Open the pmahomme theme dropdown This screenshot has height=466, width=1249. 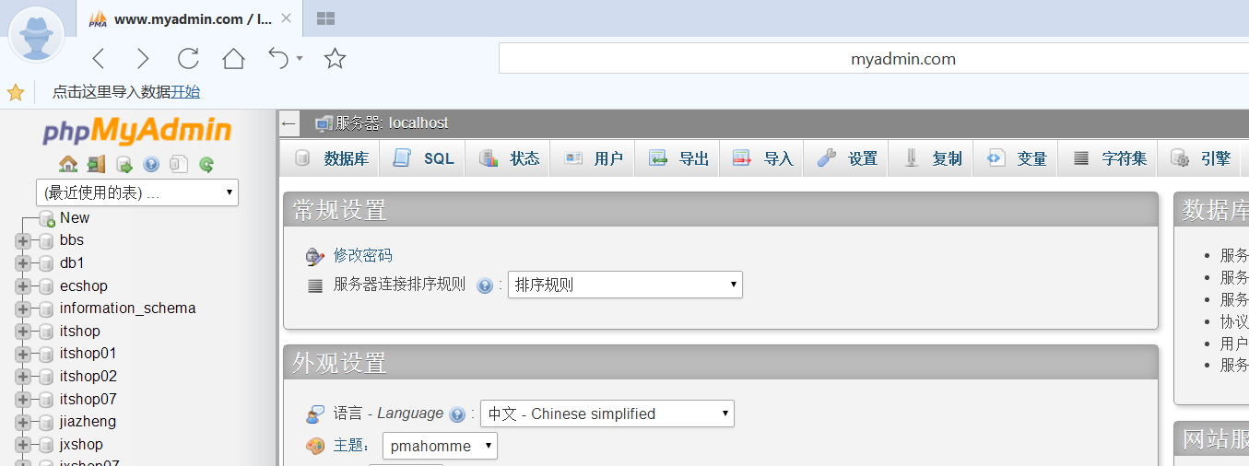440,446
